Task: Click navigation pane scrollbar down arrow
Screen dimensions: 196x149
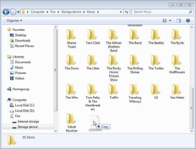Action: click(56, 131)
